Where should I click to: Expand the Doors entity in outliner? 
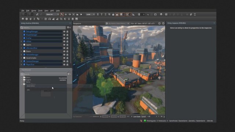point(21,51)
